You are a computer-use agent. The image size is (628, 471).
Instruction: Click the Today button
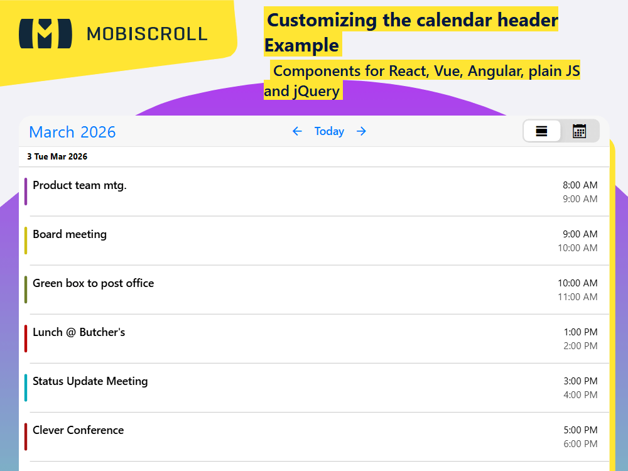click(329, 131)
